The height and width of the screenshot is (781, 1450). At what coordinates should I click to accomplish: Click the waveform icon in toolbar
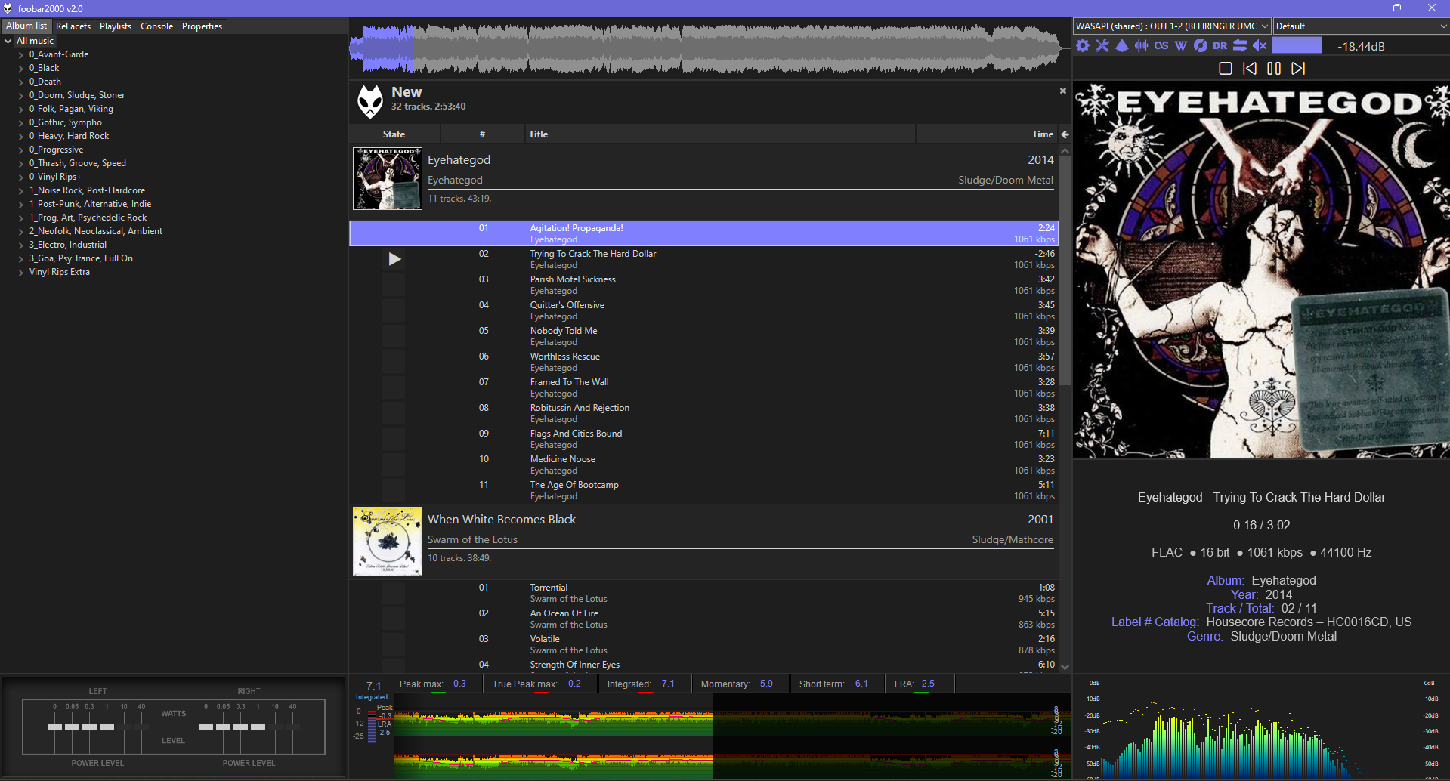(1142, 46)
